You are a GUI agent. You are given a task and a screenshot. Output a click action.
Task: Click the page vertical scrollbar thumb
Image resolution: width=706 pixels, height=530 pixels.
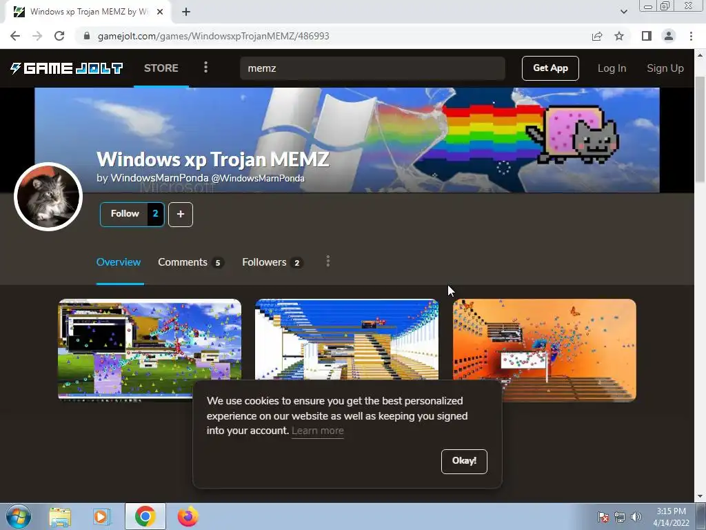700,129
